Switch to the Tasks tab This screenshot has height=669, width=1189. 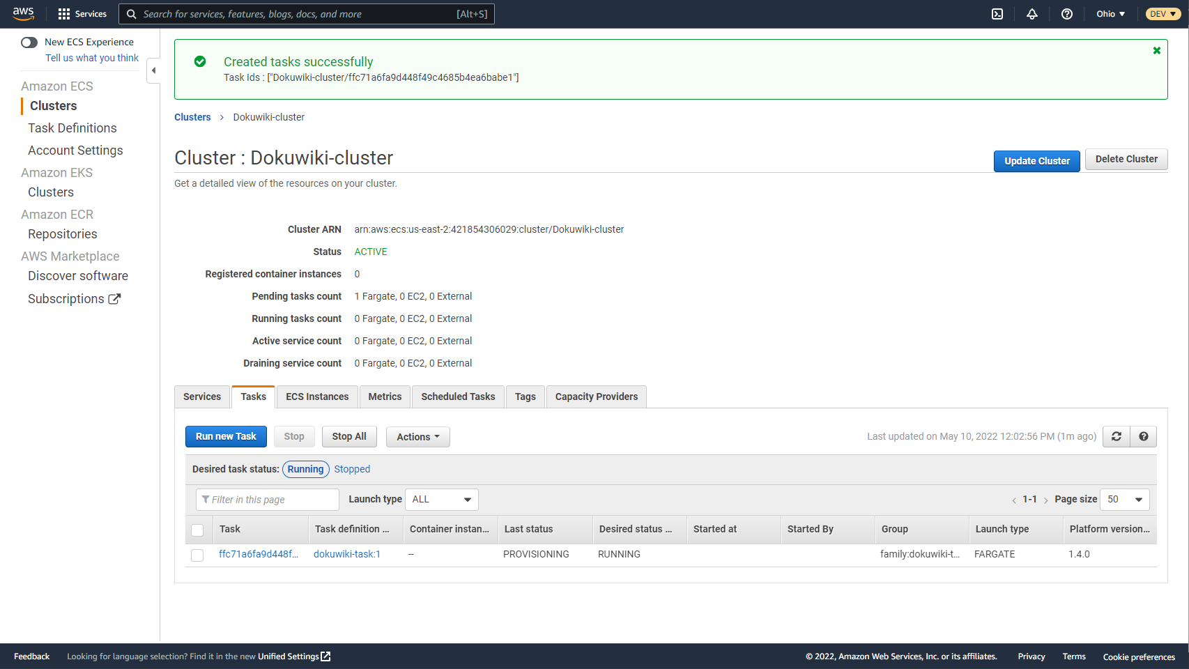(x=254, y=397)
